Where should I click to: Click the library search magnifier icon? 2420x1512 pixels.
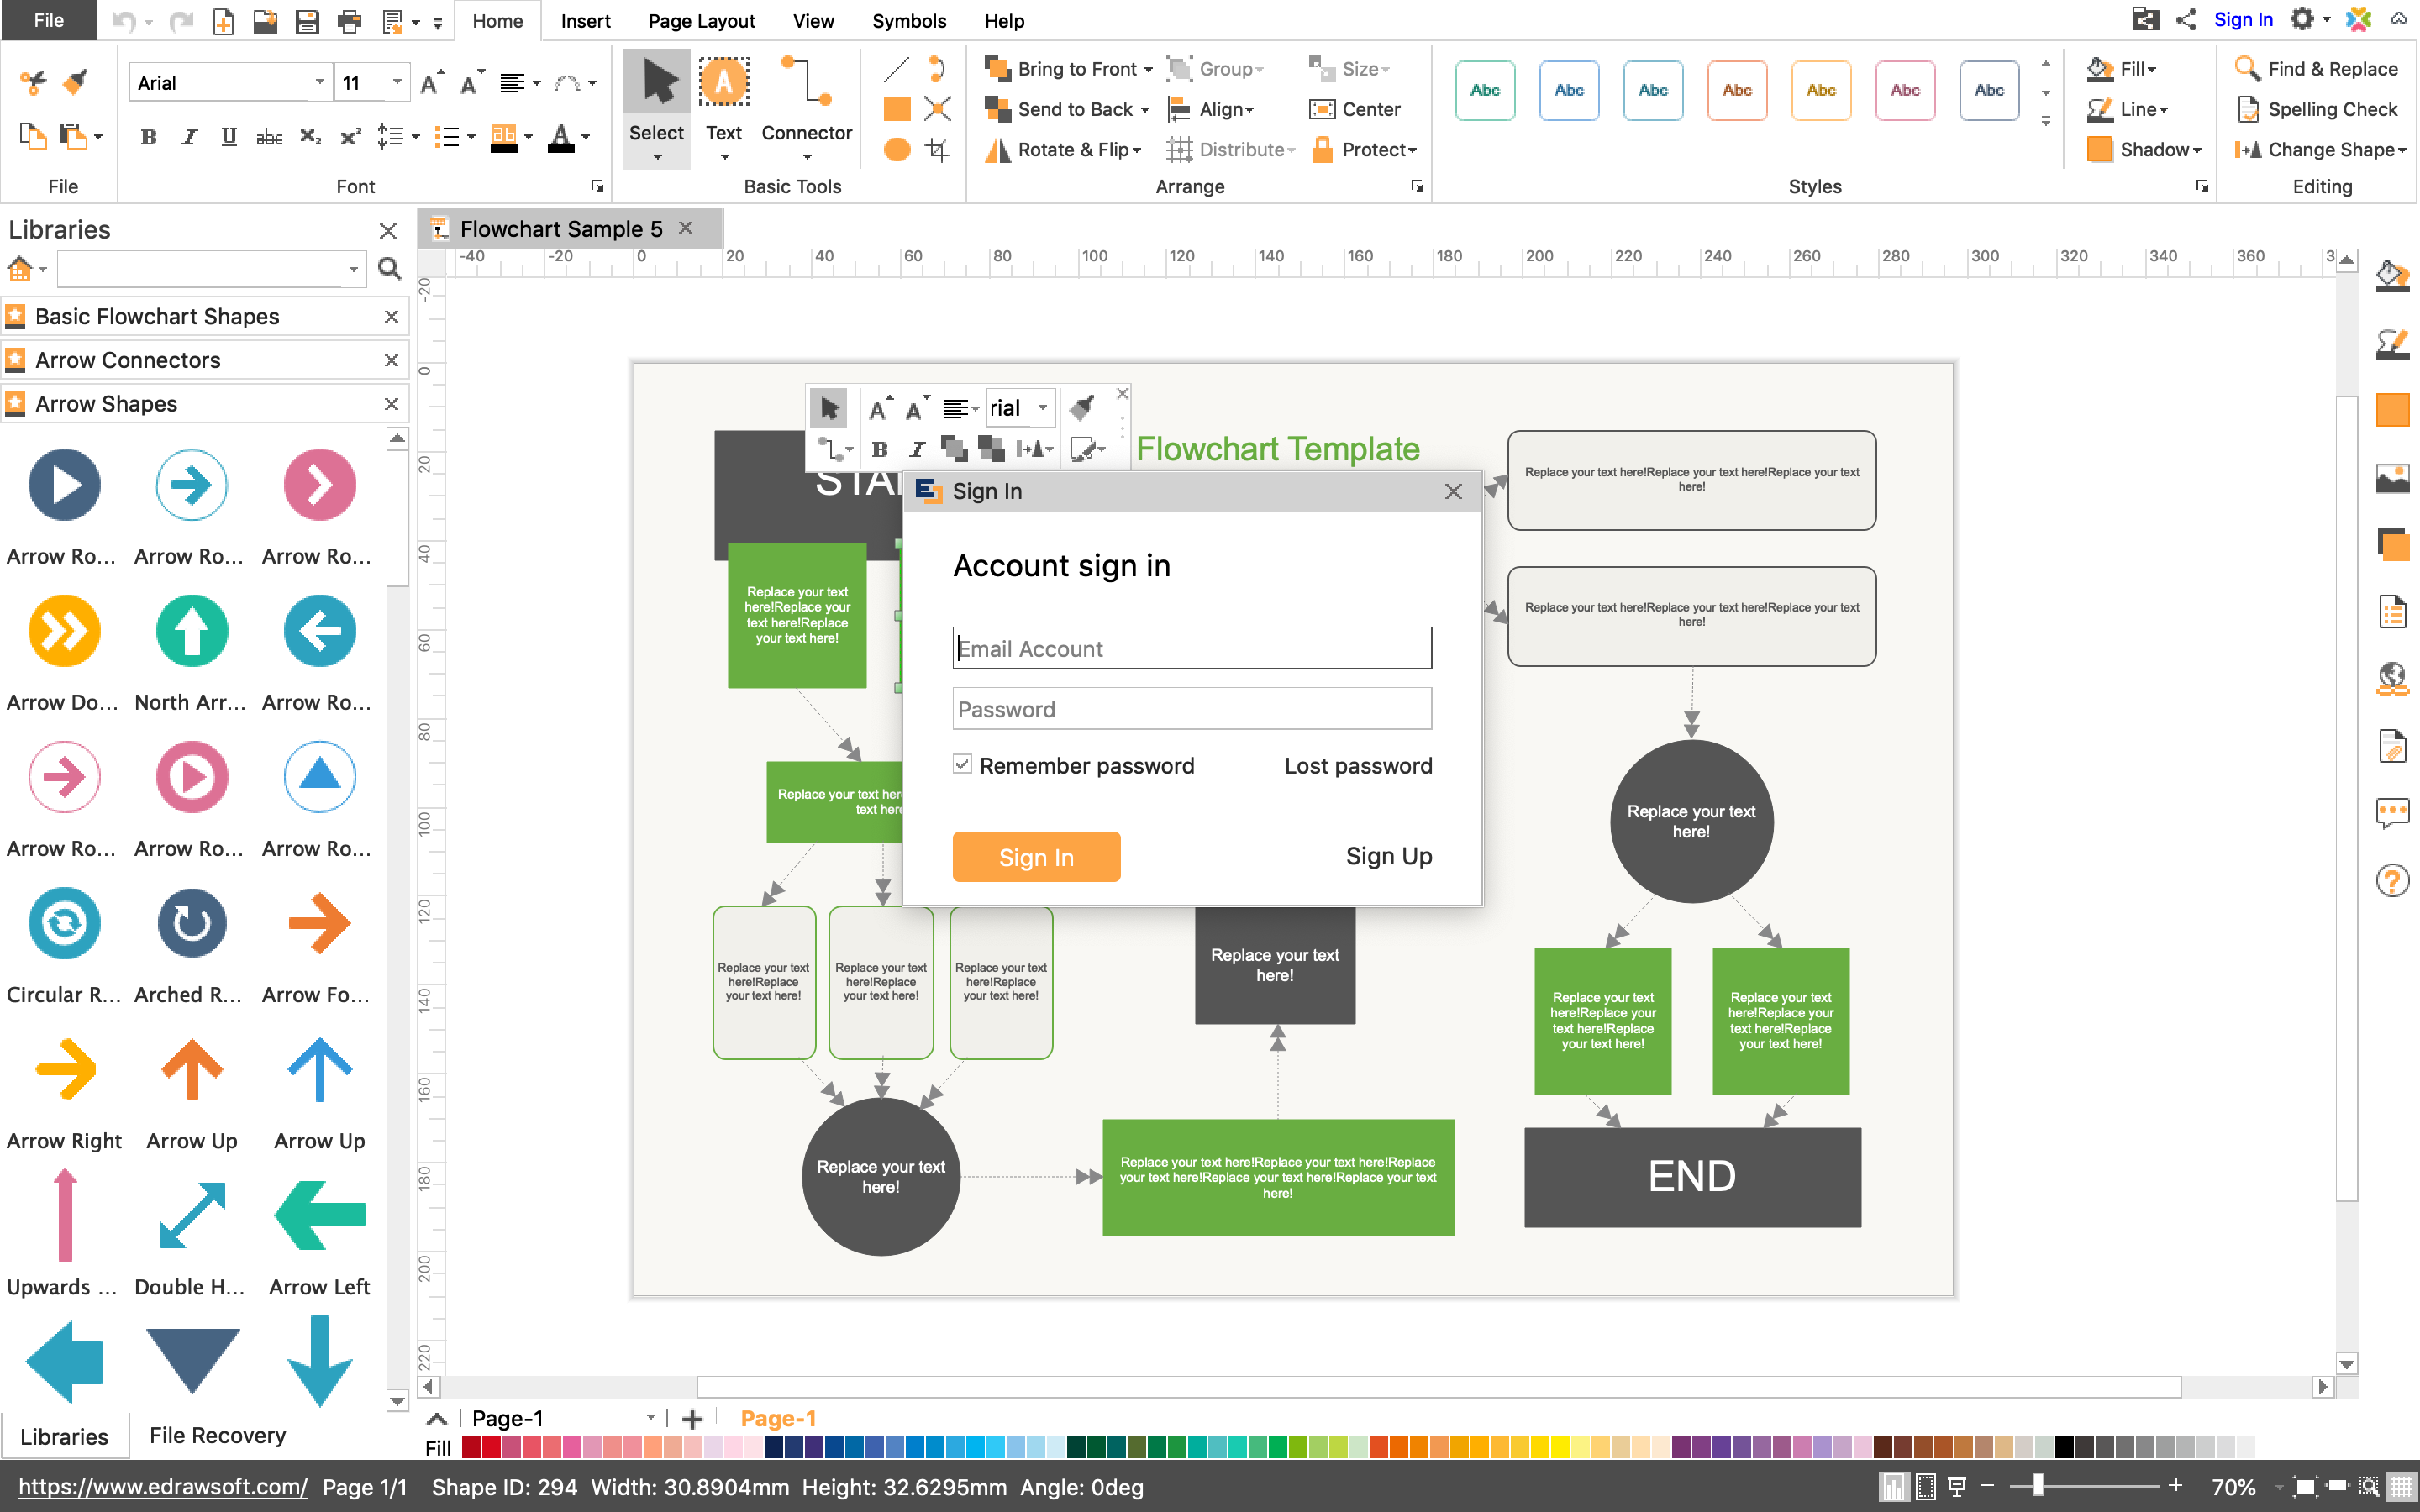[390, 269]
